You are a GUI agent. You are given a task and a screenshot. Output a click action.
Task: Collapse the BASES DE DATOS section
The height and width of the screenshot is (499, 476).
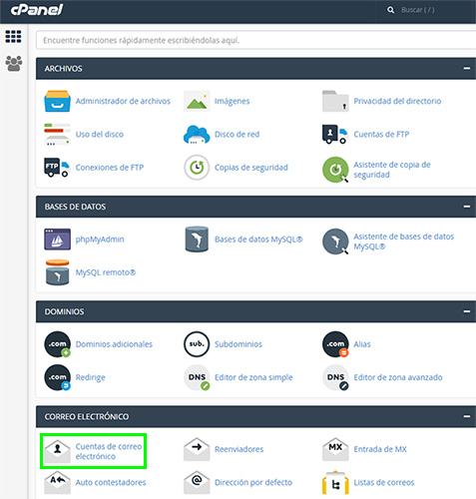click(x=467, y=207)
